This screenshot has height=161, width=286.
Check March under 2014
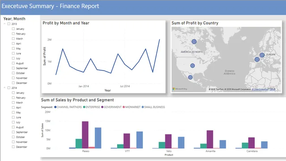pos(13,102)
